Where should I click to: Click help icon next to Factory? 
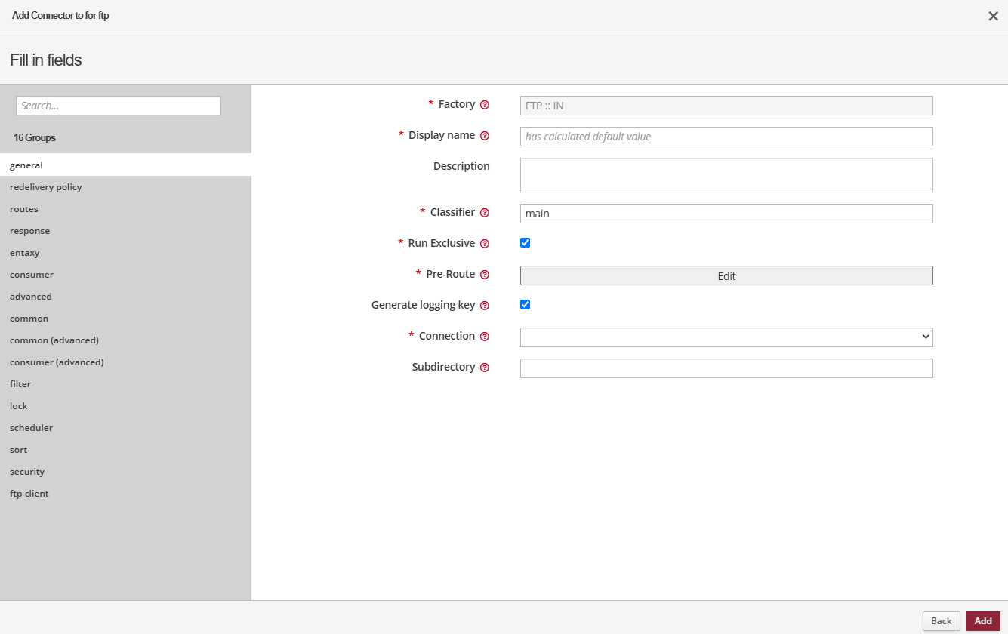click(485, 105)
